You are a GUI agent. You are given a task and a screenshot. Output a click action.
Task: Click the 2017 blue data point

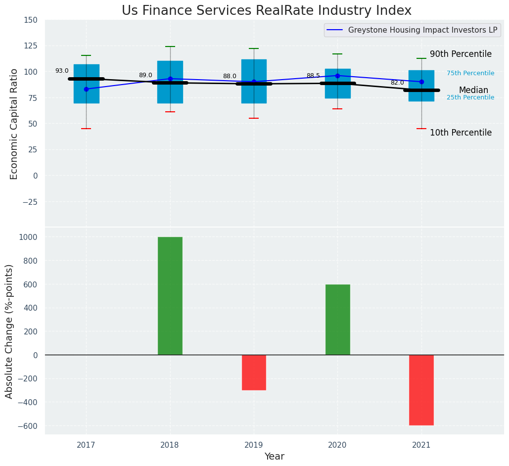pos(87,89)
